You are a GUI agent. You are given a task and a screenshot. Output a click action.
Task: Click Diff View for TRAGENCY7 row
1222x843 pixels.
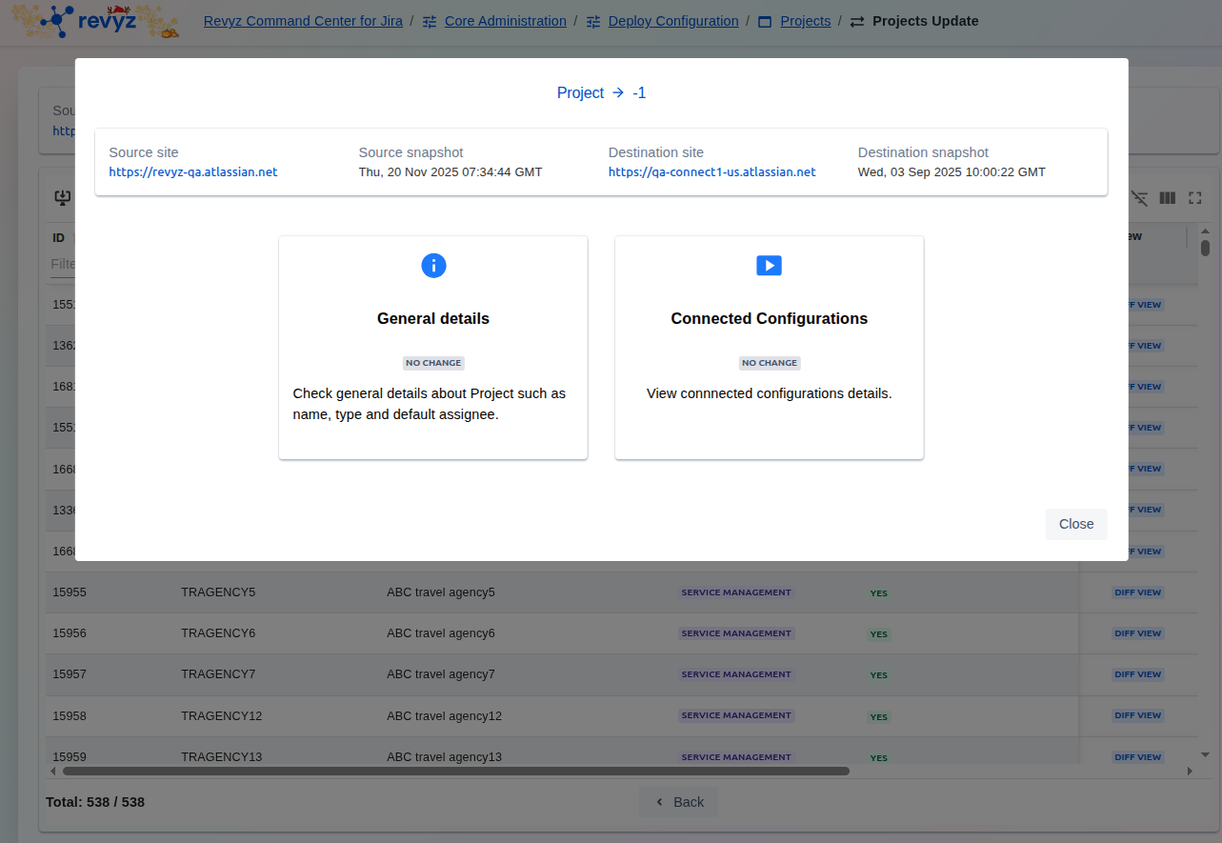click(1137, 674)
